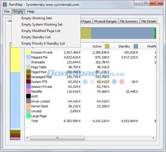Select the Large Page row label

click(x=39, y=116)
